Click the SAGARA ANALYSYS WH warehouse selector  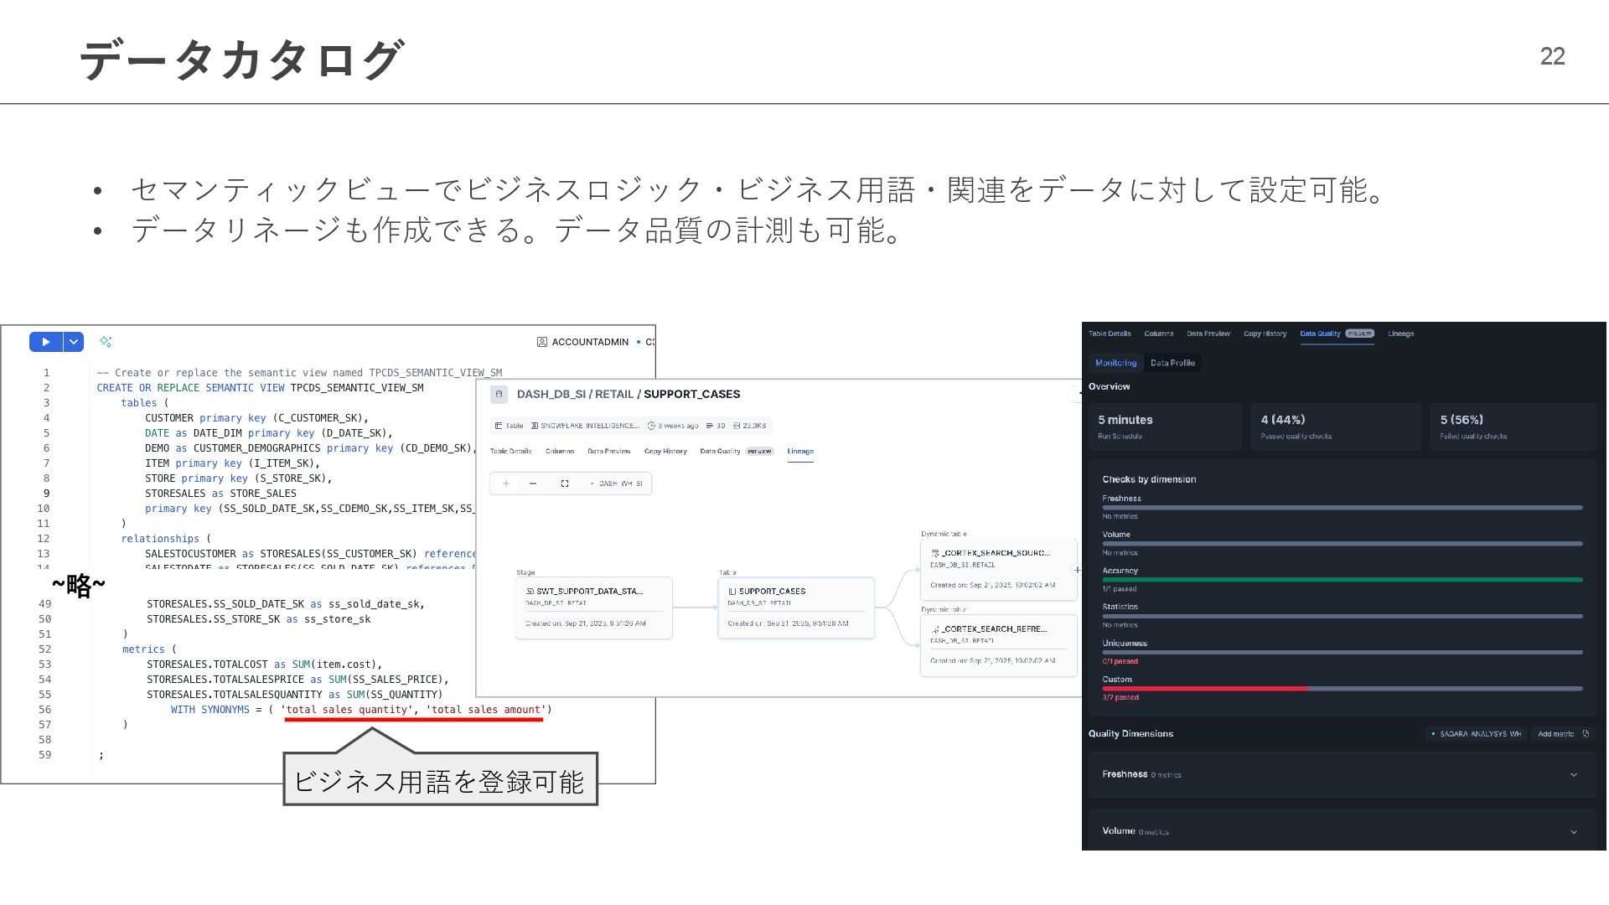(x=1476, y=734)
